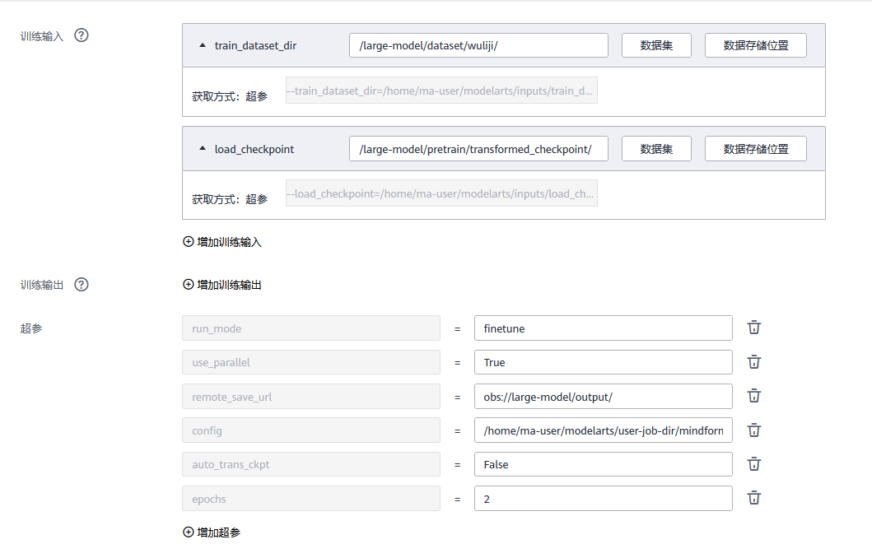Viewport: 872px width, 544px height.
Task: Add a training output via 增加训练输出
Action: click(221, 285)
